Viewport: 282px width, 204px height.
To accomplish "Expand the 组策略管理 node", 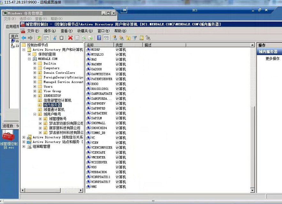I will [24, 147].
